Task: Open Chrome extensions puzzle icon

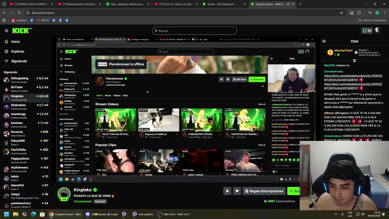Action: pos(359,13)
